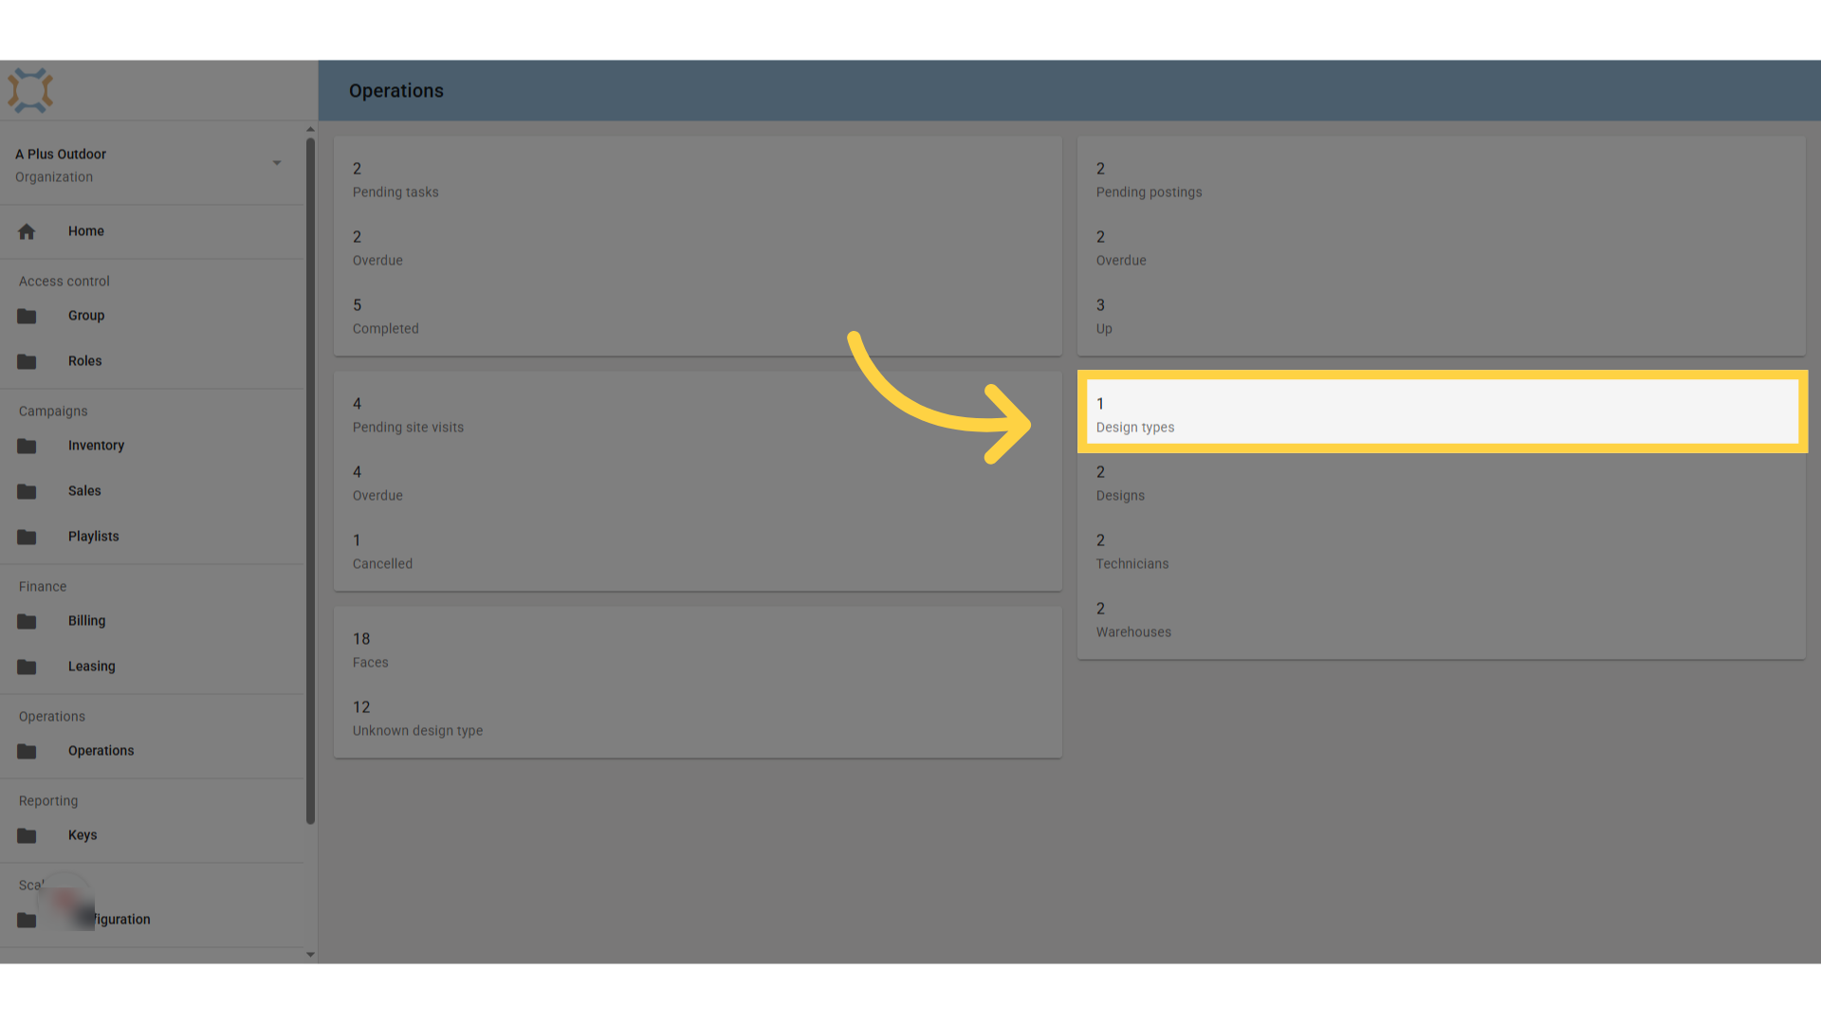Click the Roles folder icon

(x=27, y=361)
